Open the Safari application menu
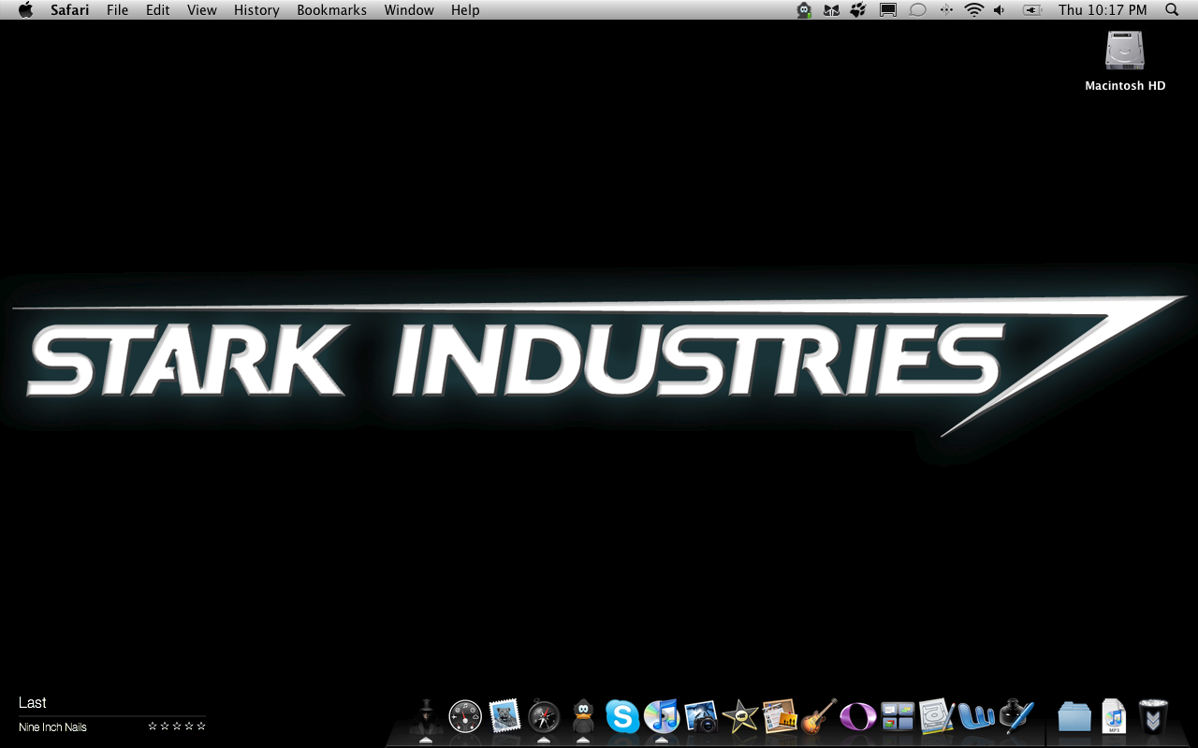This screenshot has height=748, width=1198. pos(70,10)
